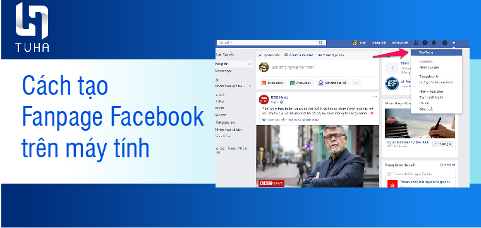Open "Trang" in left sidebar

pyautogui.click(x=219, y=101)
